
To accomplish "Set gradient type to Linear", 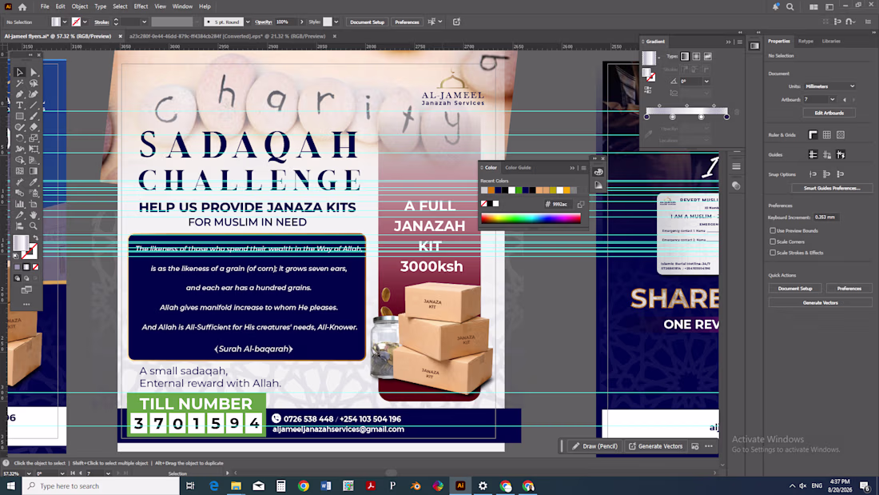I will pyautogui.click(x=685, y=56).
